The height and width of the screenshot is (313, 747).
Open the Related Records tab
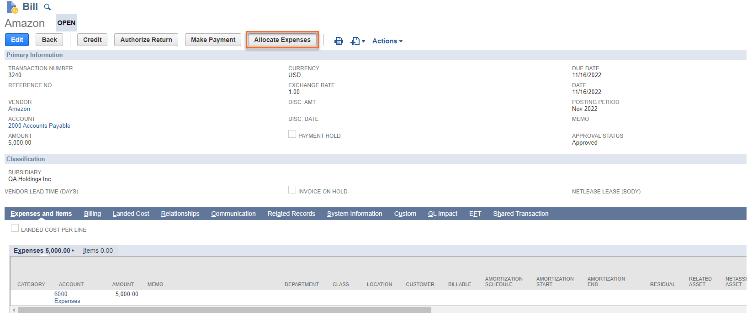tap(291, 214)
